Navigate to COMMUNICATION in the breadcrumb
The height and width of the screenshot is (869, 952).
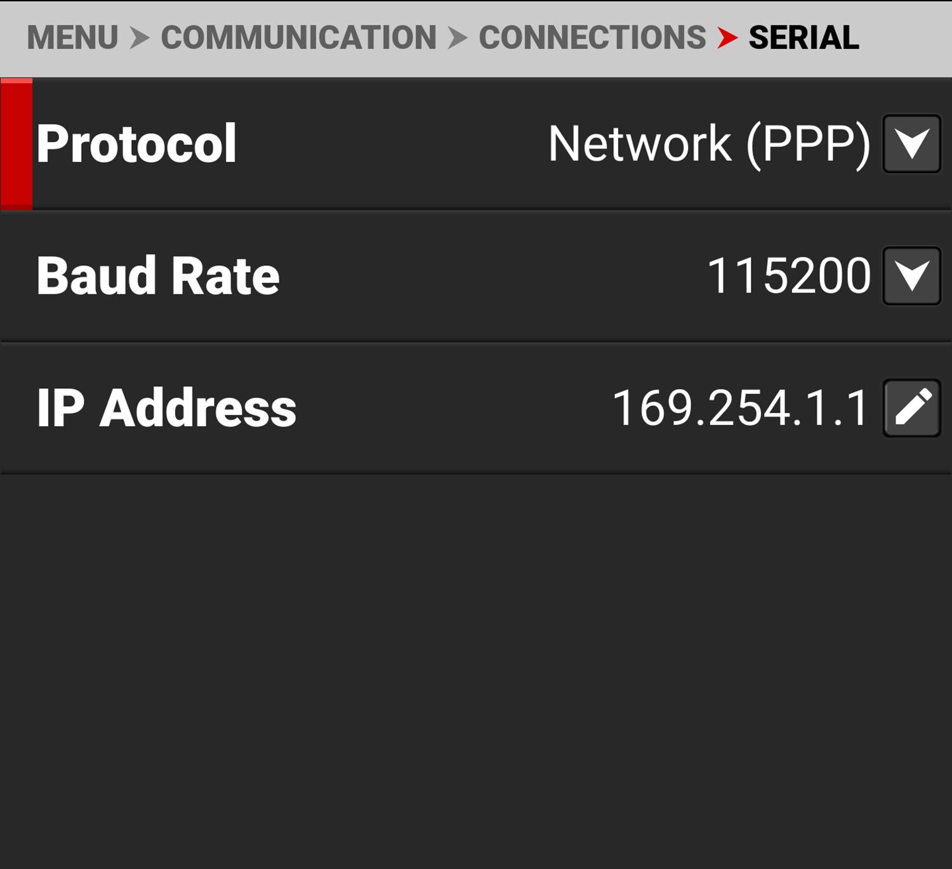[x=298, y=37]
